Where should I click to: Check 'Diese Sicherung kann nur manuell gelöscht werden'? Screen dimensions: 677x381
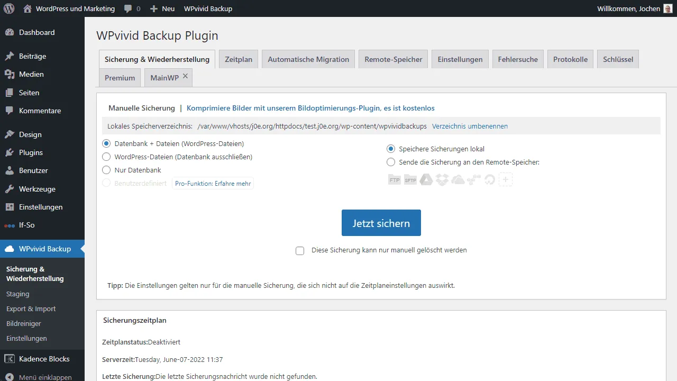click(x=300, y=251)
